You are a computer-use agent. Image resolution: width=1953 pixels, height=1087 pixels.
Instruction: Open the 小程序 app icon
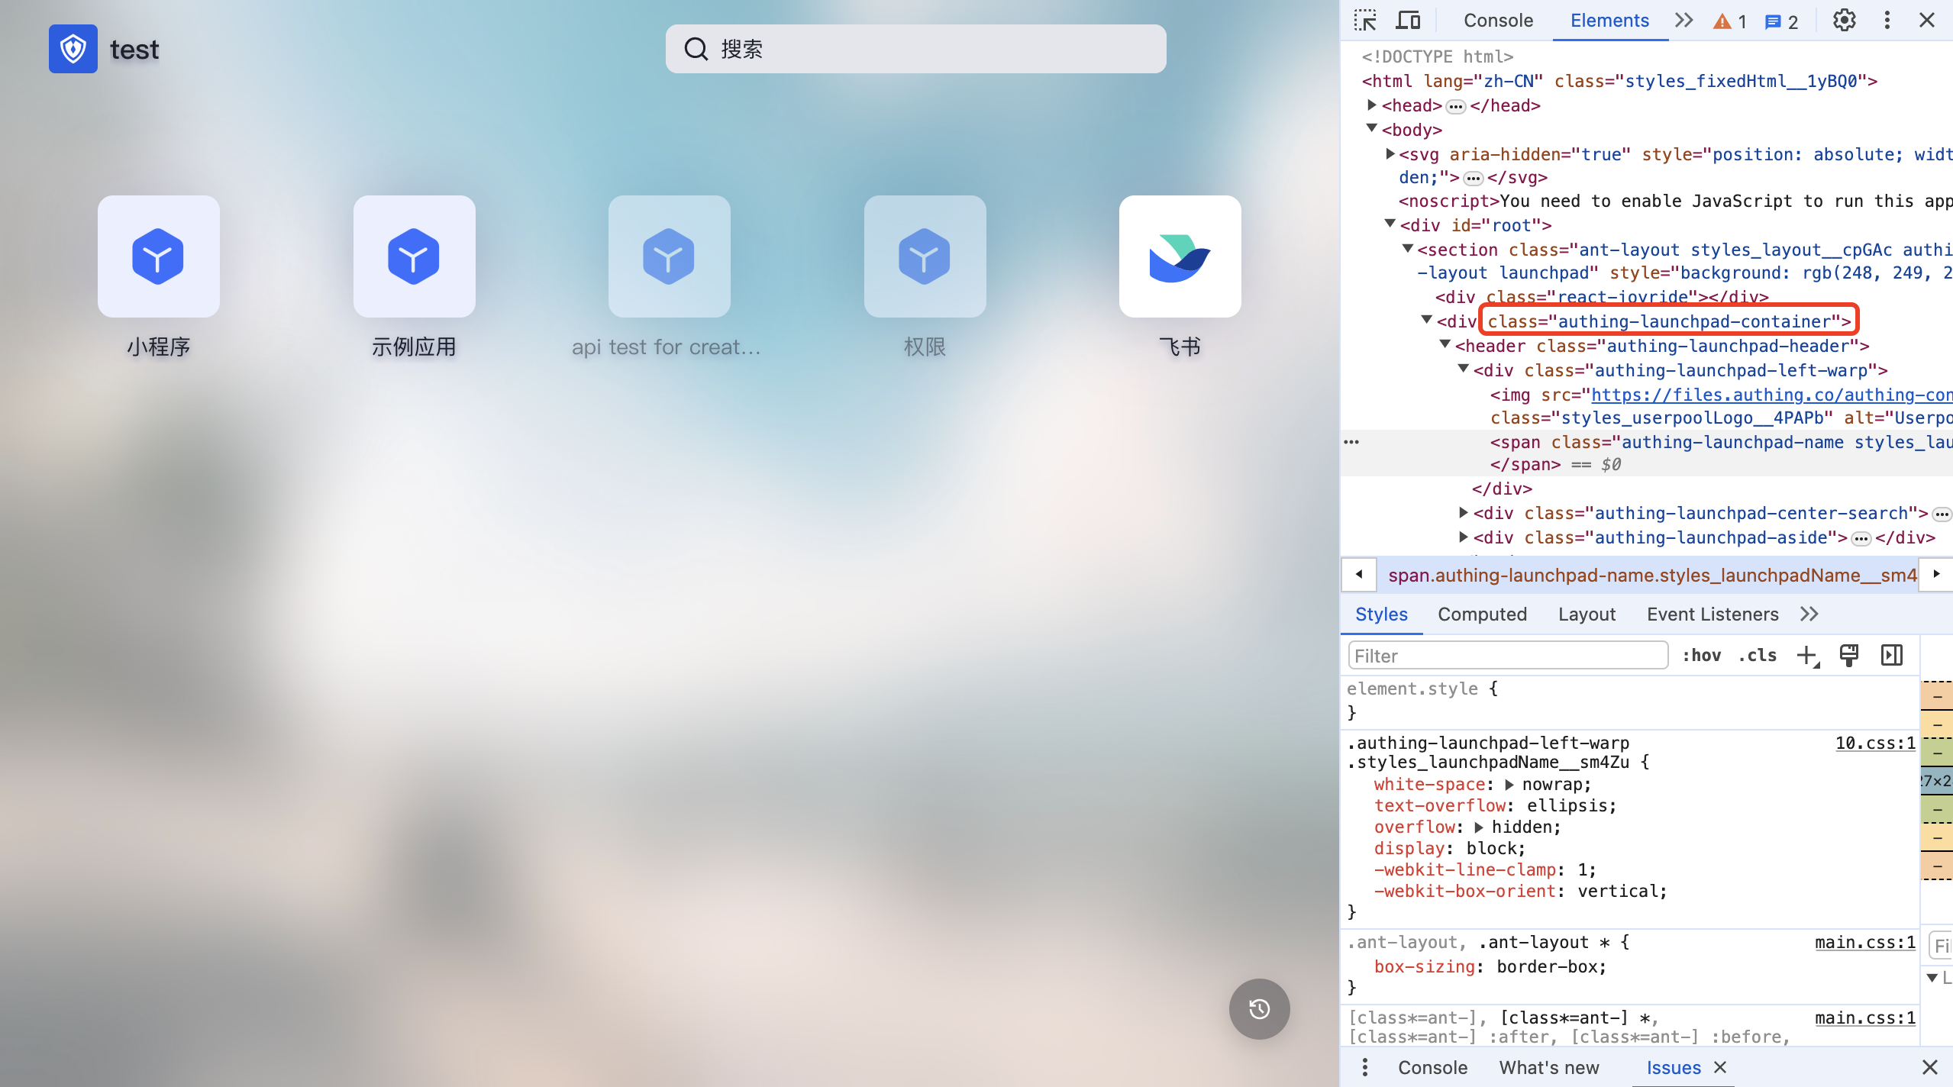click(158, 256)
